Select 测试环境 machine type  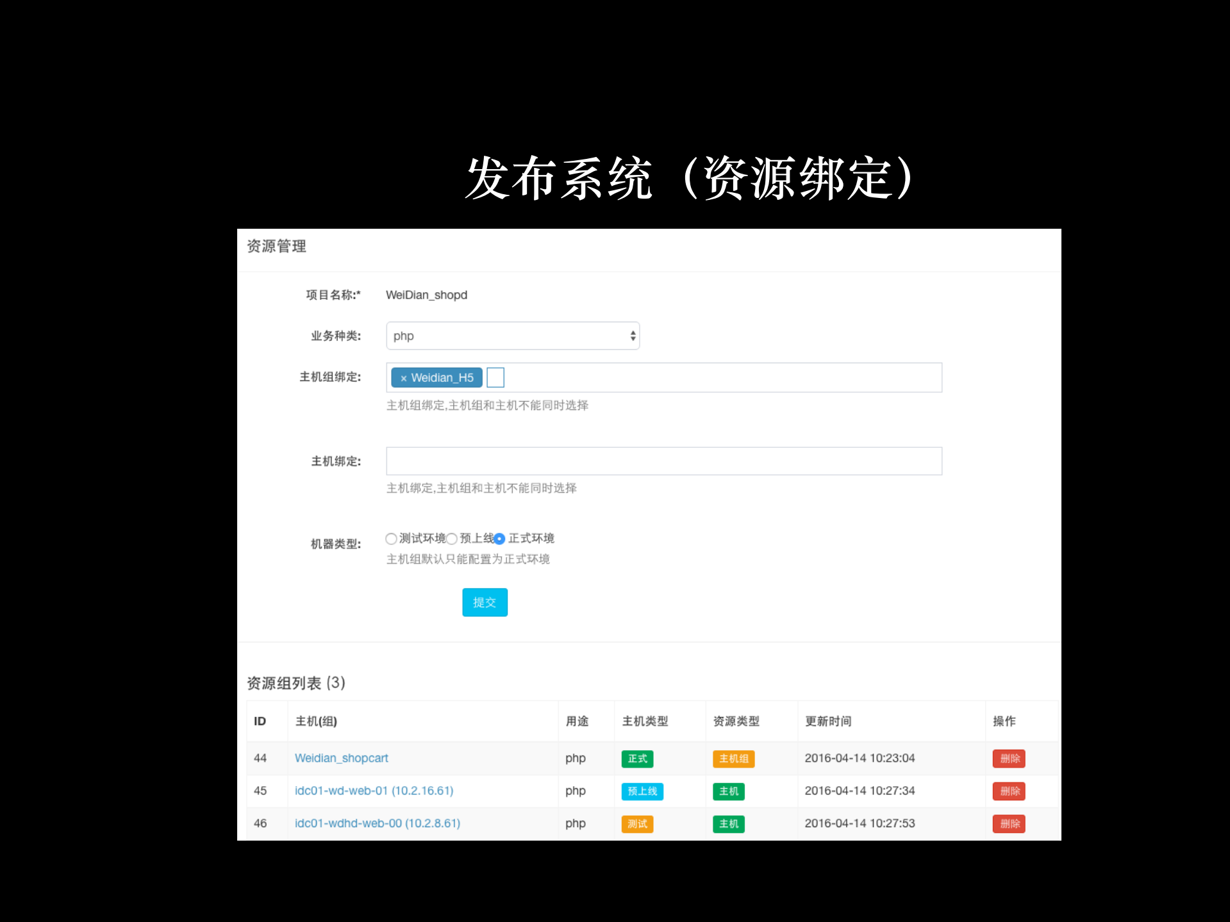[x=391, y=539]
